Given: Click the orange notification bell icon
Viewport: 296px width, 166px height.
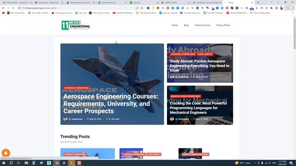Looking at the screenshot, I should [6, 153].
